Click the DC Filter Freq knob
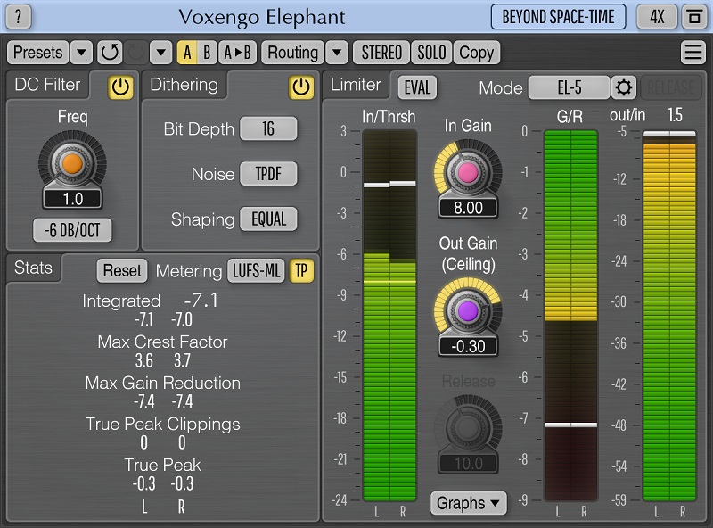This screenshot has width=713, height=528. 72,163
